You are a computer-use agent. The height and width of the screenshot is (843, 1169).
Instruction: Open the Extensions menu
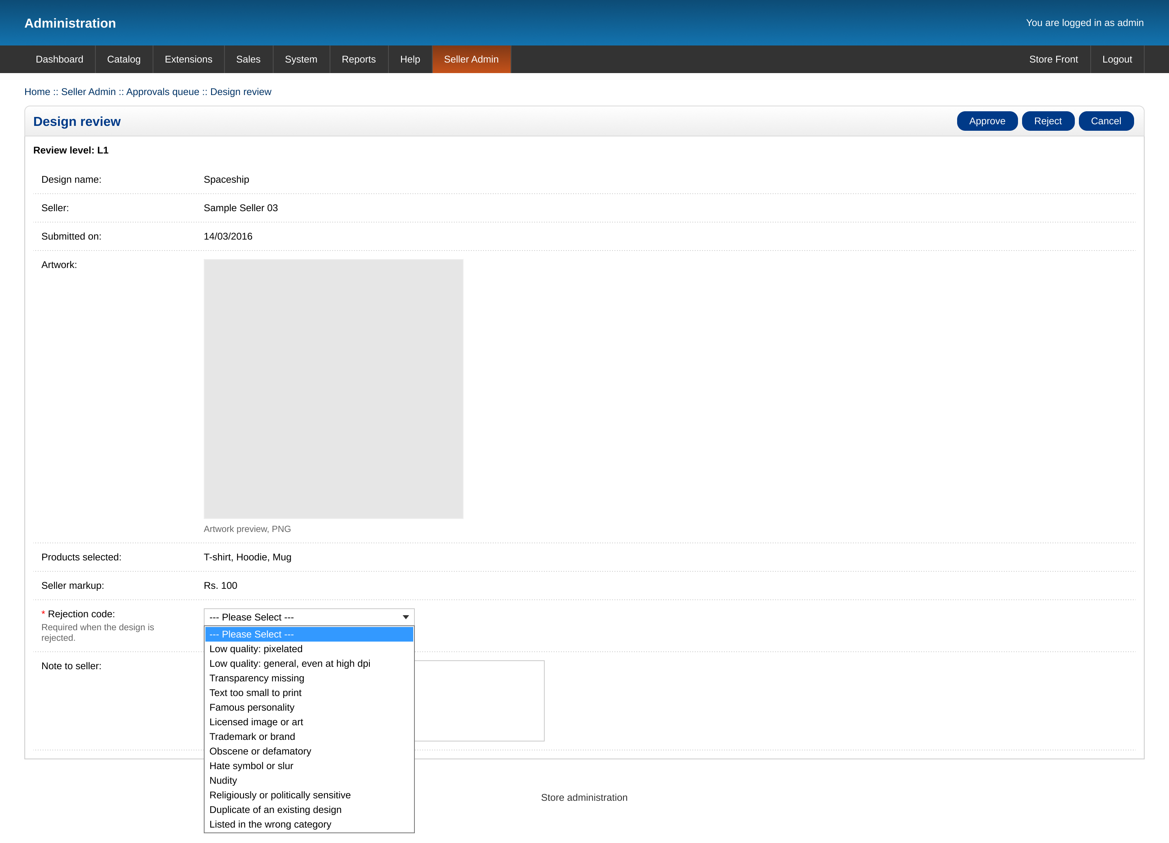point(188,59)
